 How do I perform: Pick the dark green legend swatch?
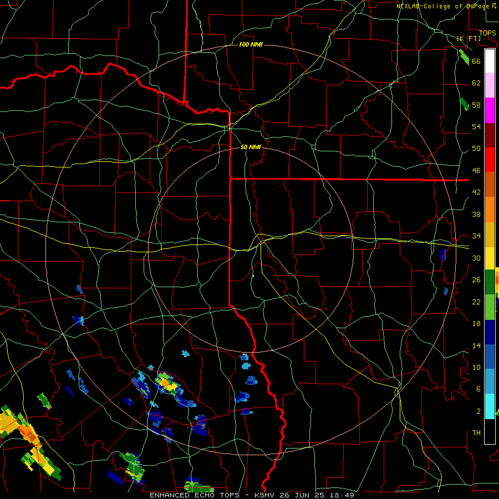[490, 282]
